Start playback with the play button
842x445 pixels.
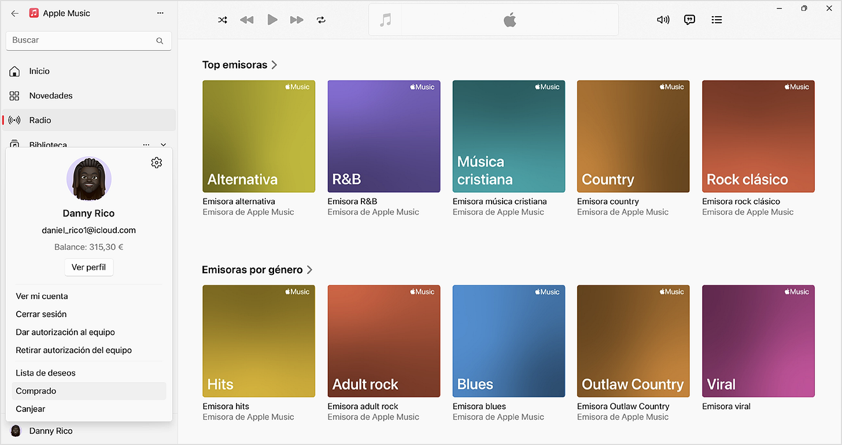tap(272, 20)
